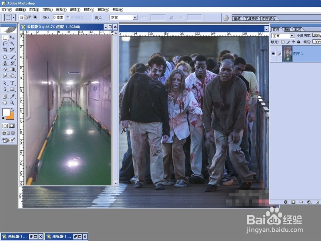The height and width of the screenshot is (241, 321).
Task: Pick the Eyedropper tool
Action: [x=12, y=96]
